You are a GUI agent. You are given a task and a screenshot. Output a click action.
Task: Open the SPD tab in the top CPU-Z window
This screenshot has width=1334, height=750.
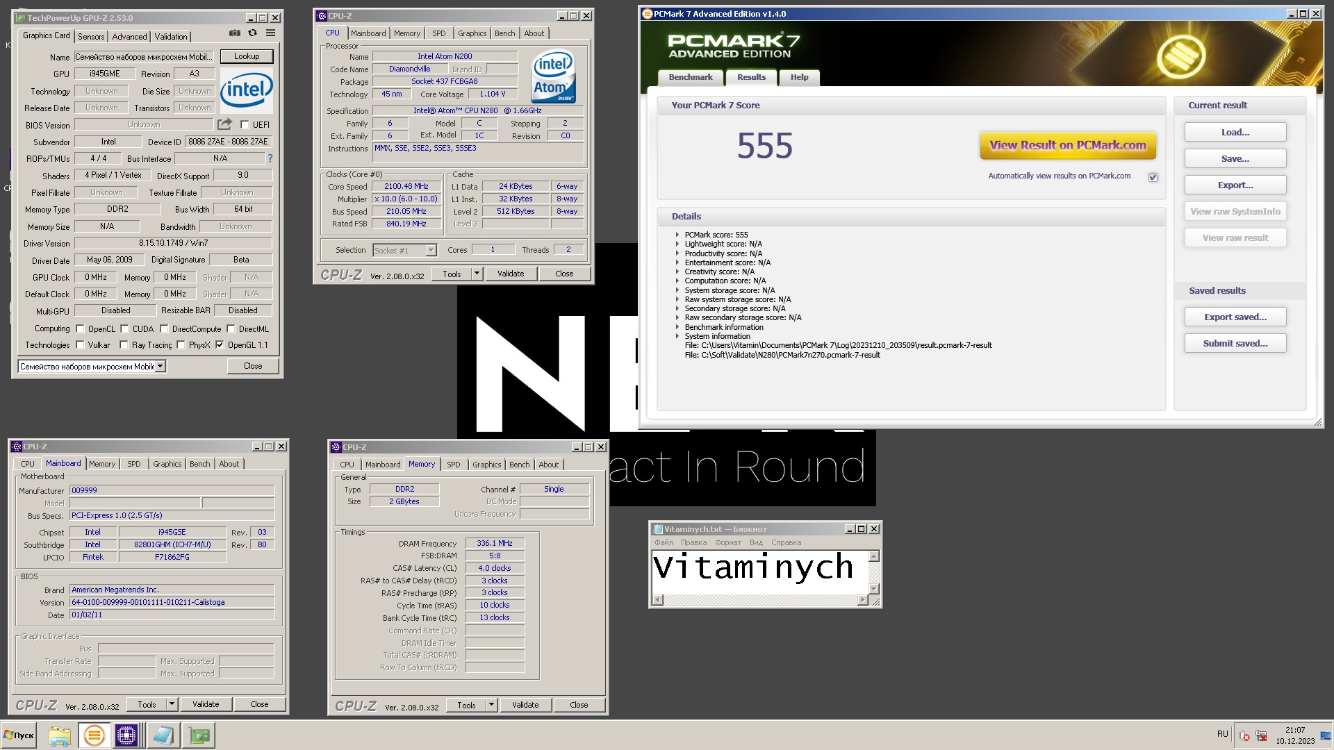(439, 33)
